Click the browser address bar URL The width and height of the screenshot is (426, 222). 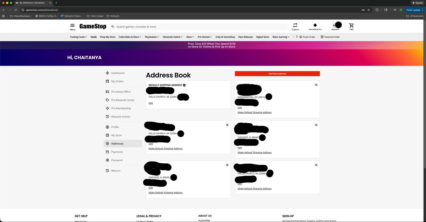tap(42, 10)
